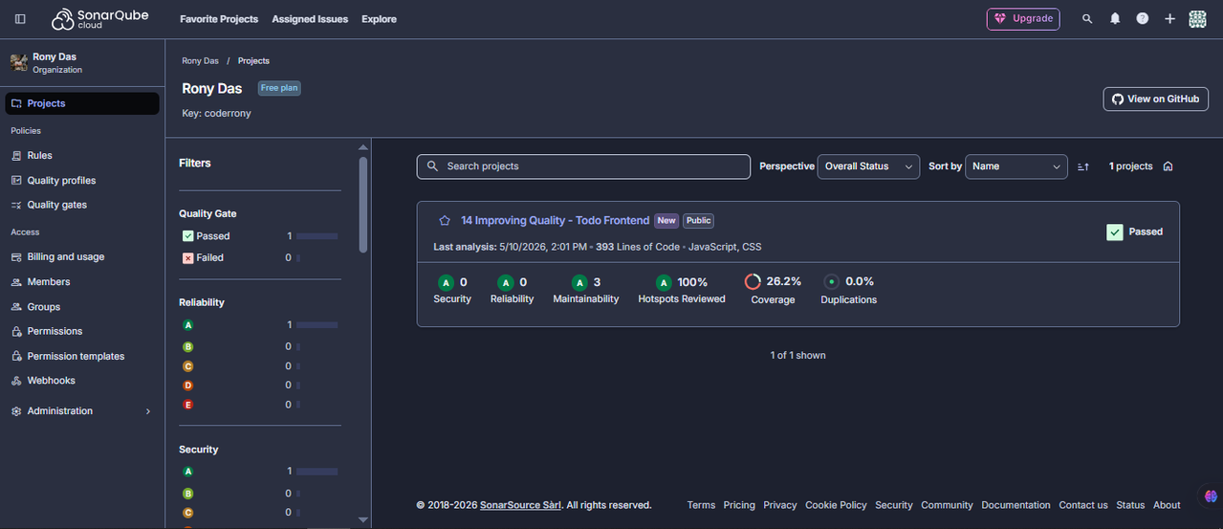Open Explore in top navigation

point(379,19)
